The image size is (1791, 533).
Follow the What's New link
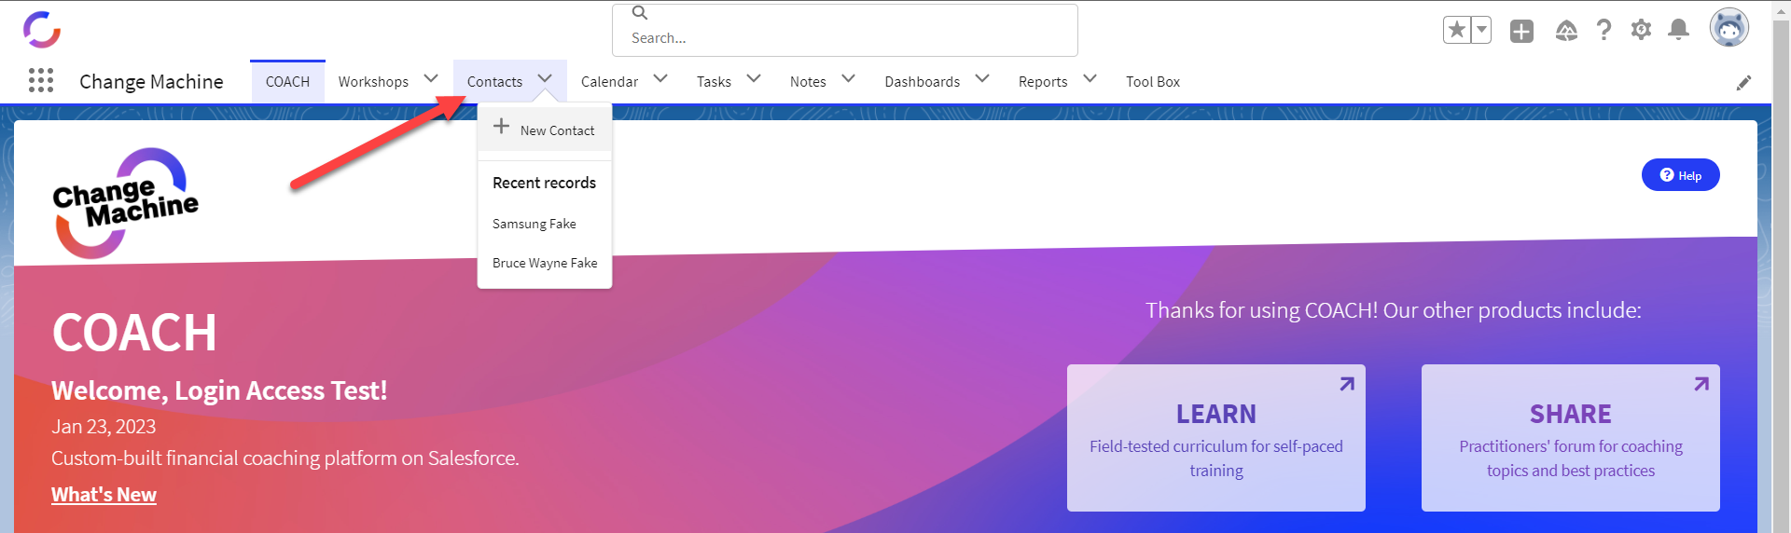pyautogui.click(x=104, y=495)
